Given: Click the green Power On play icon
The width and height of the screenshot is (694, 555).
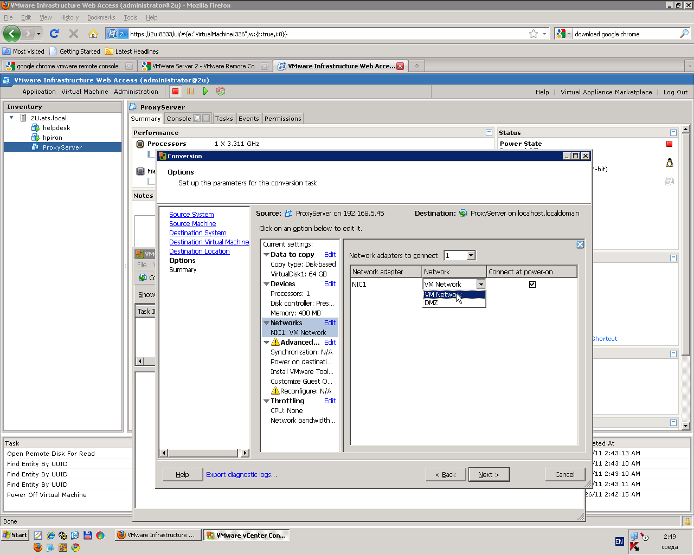Looking at the screenshot, I should tap(205, 92).
